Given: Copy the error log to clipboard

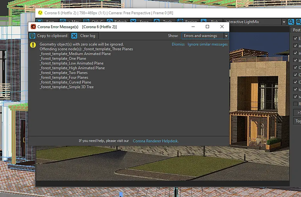Looking at the screenshot, I should point(49,36).
